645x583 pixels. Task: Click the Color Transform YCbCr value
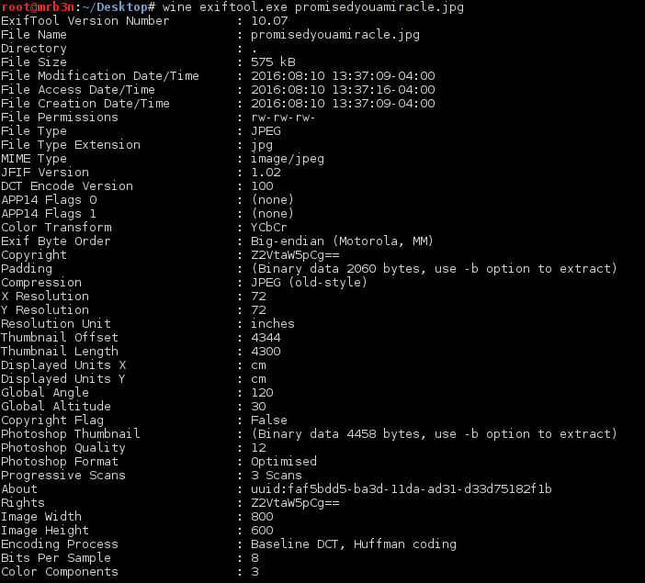(x=268, y=228)
